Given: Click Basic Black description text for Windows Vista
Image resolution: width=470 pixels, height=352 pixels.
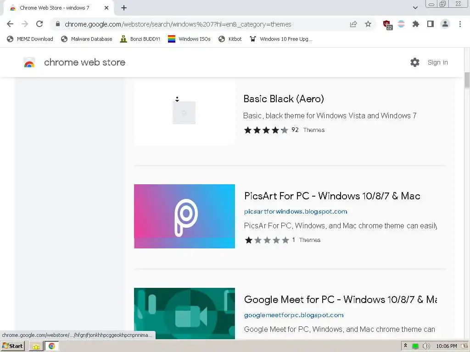Looking at the screenshot, I should coord(330,115).
